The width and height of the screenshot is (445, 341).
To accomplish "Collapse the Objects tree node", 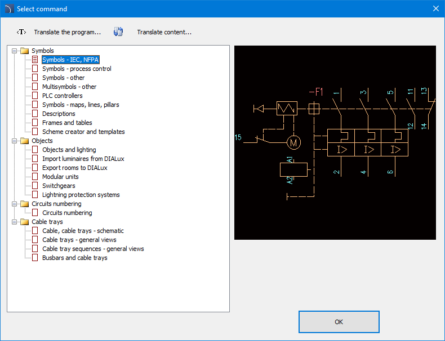I will coord(15,141).
